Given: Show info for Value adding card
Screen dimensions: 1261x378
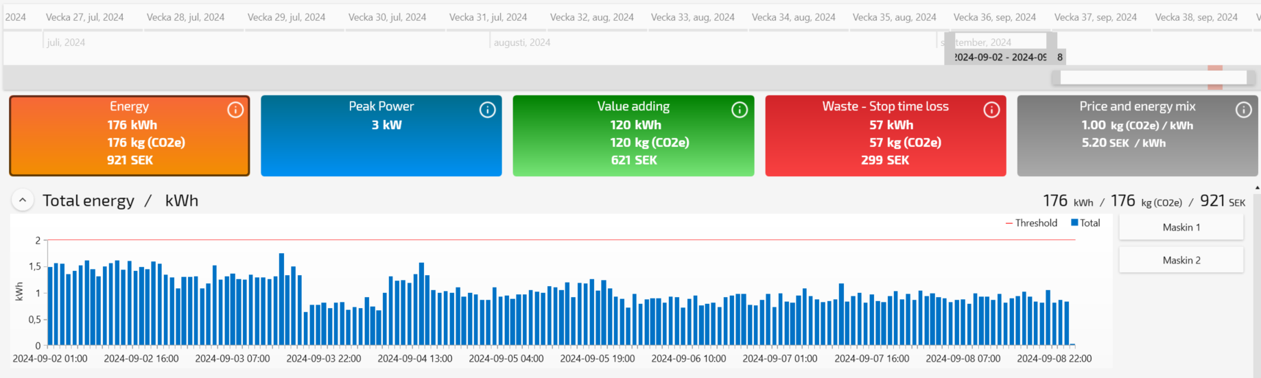Looking at the screenshot, I should [739, 110].
